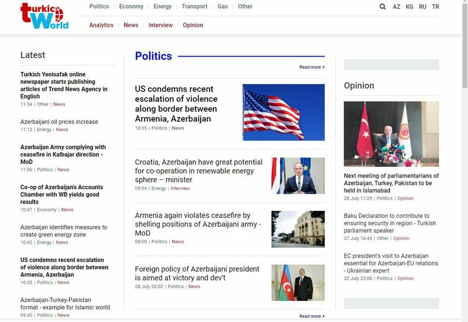Click Economy tag under Accounts Chamber article

tap(47, 210)
